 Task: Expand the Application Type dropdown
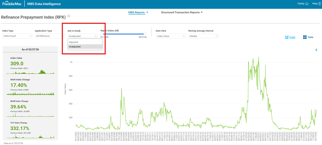49,36
